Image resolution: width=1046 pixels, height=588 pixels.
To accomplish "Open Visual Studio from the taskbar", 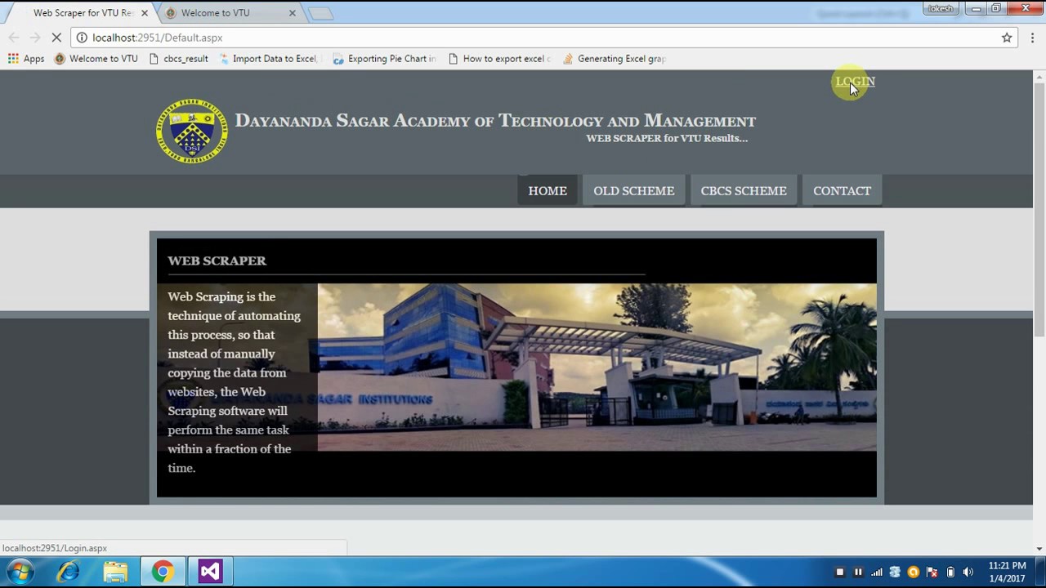I will (210, 572).
